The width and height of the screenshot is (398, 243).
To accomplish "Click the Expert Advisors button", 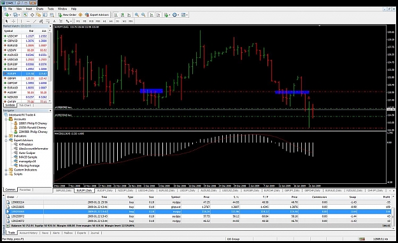I will coord(97,15).
